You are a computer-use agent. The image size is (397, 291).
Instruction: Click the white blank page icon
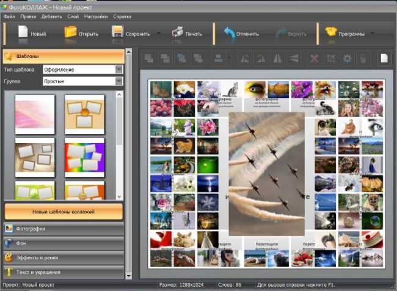[384, 58]
